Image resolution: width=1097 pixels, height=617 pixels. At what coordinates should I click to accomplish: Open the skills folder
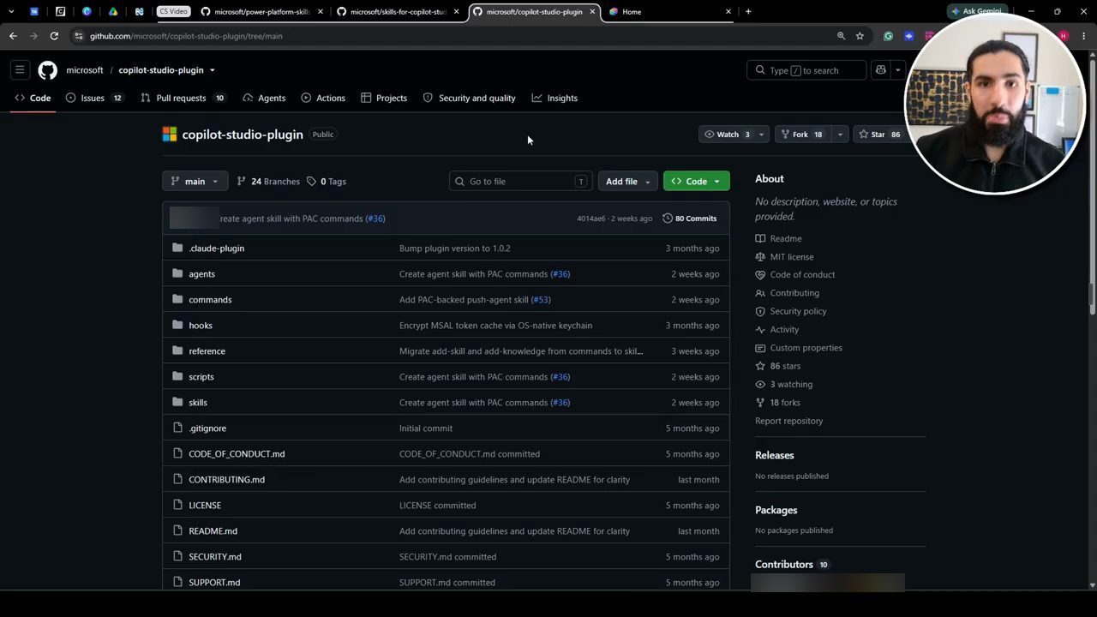click(198, 403)
